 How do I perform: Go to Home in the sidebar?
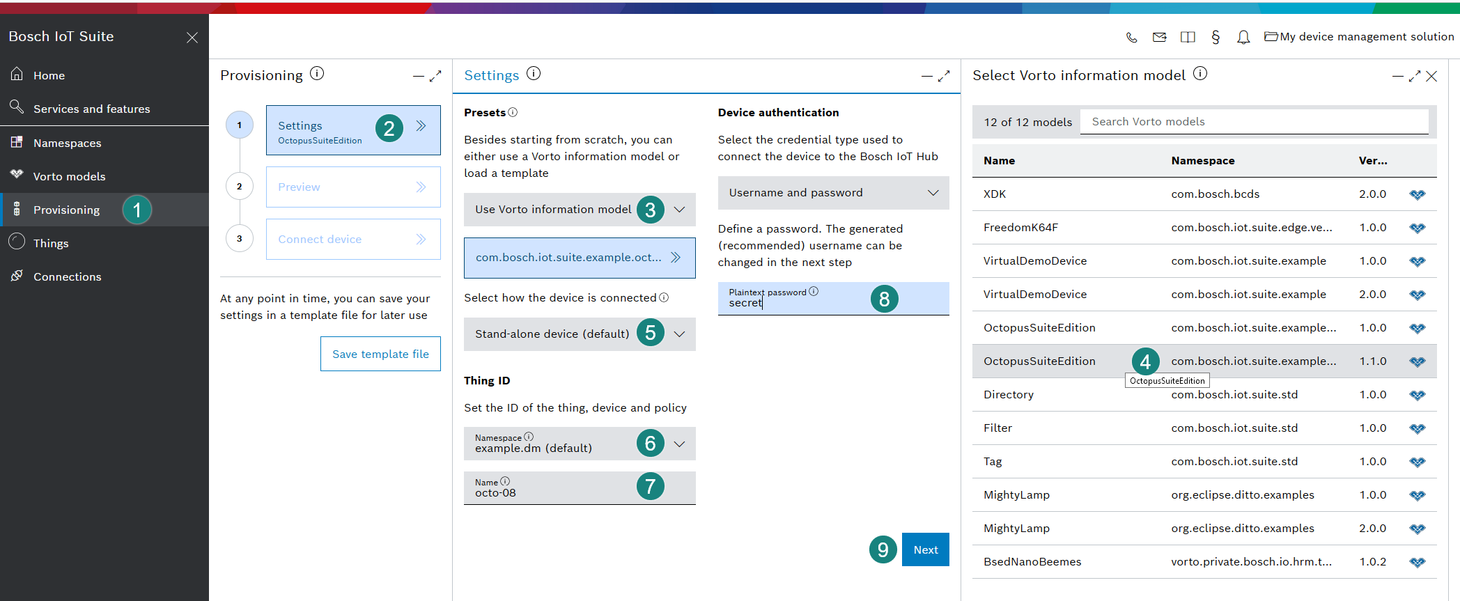tap(104, 75)
